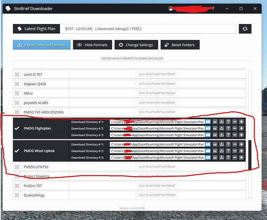The image size is (267, 220).
Task: Click the Reset Folders button
Action: tap(180, 45)
